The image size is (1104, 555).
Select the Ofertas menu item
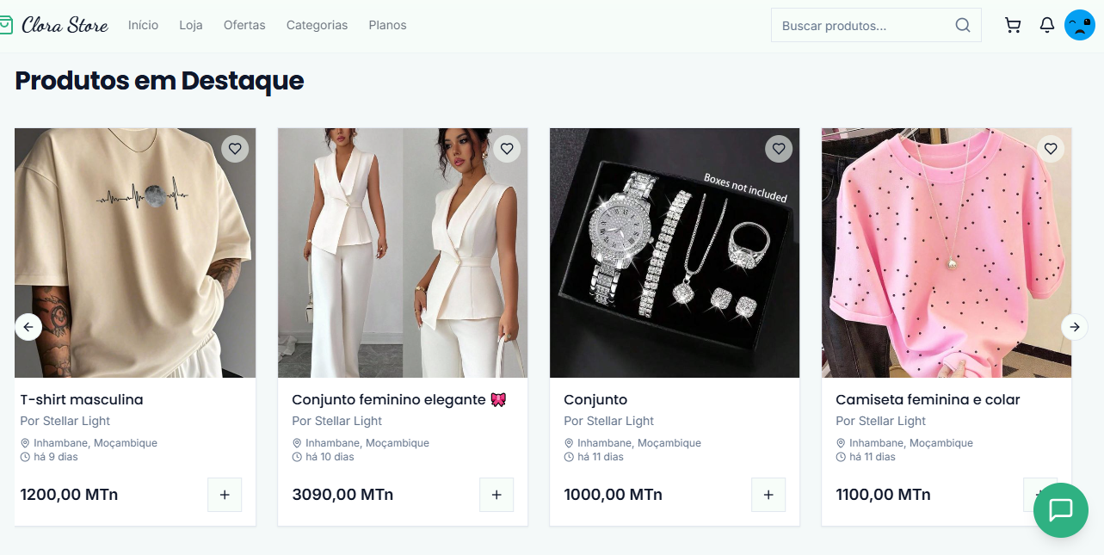244,25
